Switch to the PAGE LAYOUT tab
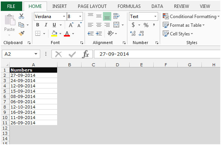The height and width of the screenshot is (145, 221). 92,6
